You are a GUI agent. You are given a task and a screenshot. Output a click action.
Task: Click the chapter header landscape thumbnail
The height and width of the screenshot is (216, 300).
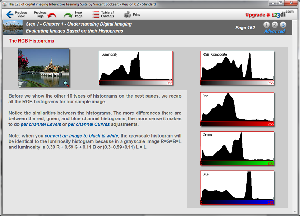pos(13,28)
